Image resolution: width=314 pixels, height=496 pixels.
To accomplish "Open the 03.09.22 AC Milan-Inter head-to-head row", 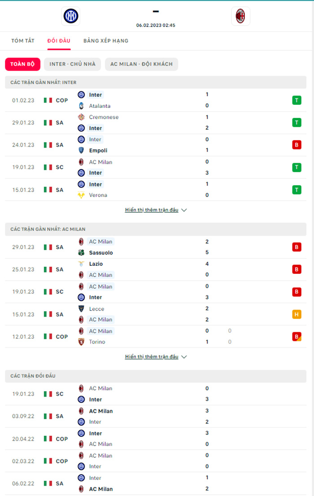I will pyautogui.click(x=156, y=416).
